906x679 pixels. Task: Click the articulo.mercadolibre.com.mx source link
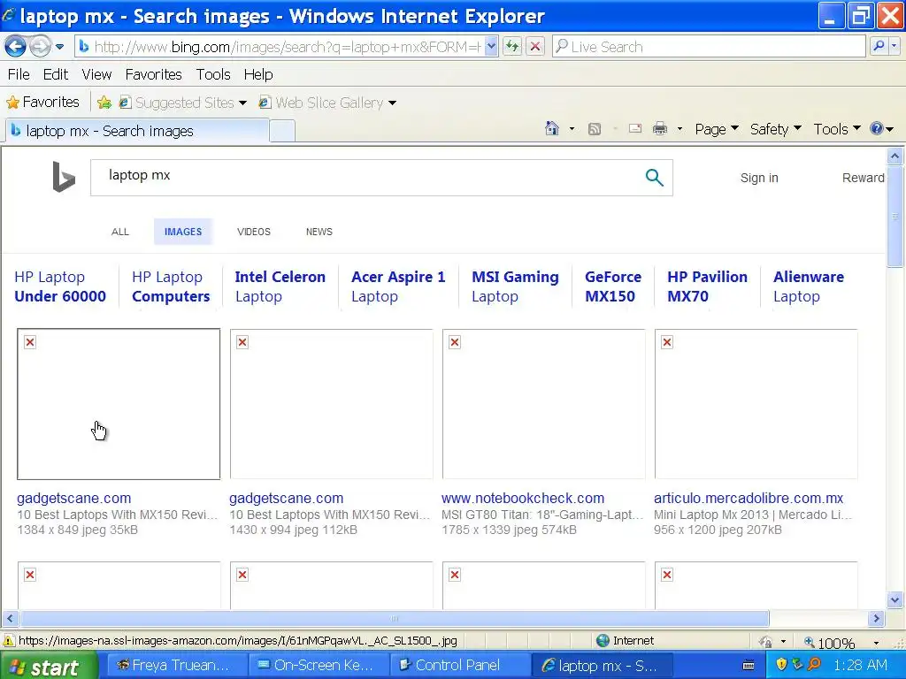pos(749,498)
